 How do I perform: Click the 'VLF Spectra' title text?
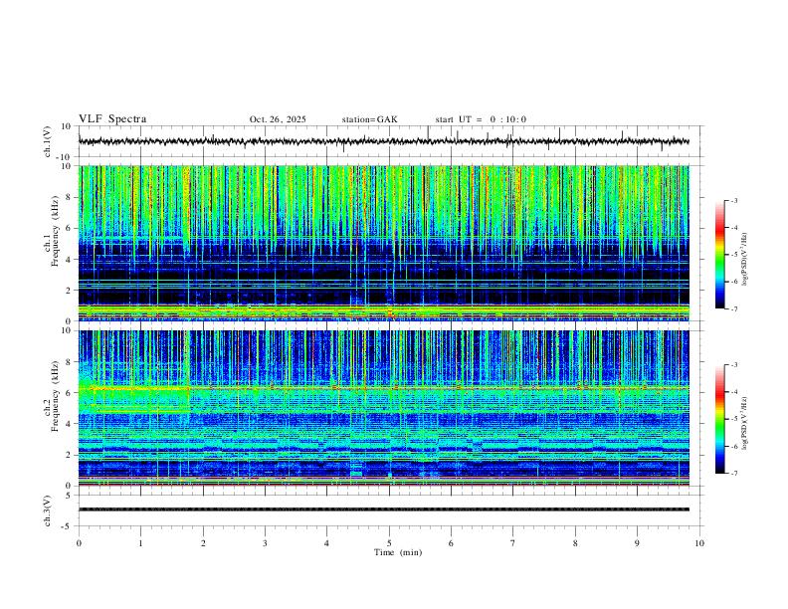[112, 119]
